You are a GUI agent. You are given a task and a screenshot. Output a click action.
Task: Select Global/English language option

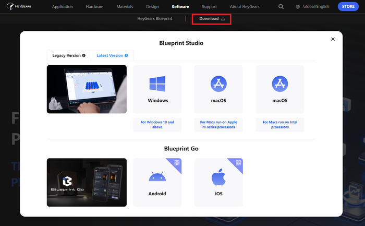pyautogui.click(x=316, y=6)
